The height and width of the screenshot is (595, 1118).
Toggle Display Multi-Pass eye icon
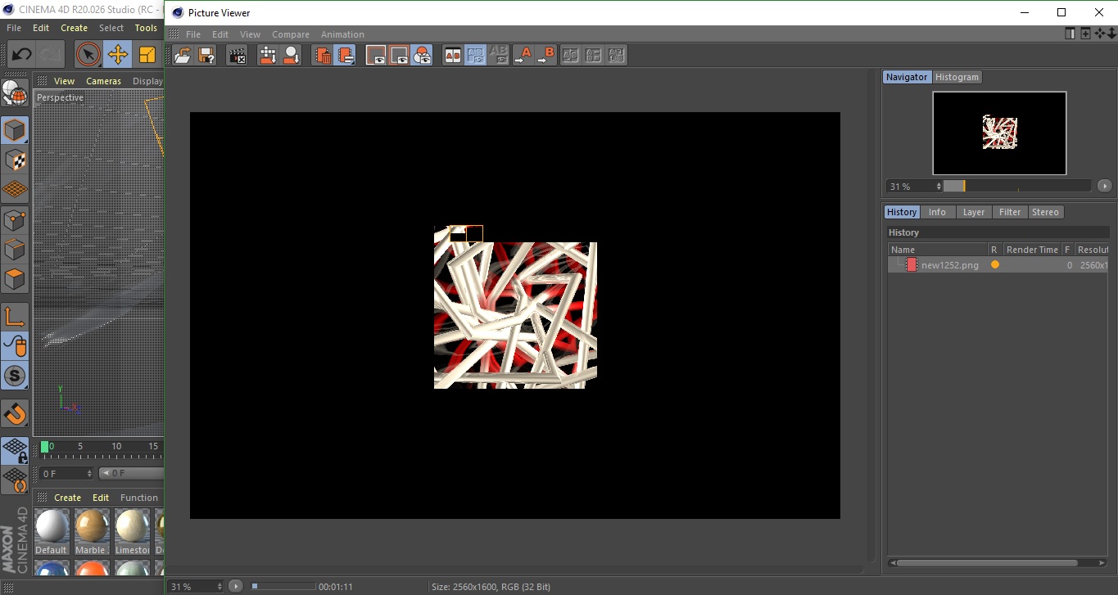point(399,56)
